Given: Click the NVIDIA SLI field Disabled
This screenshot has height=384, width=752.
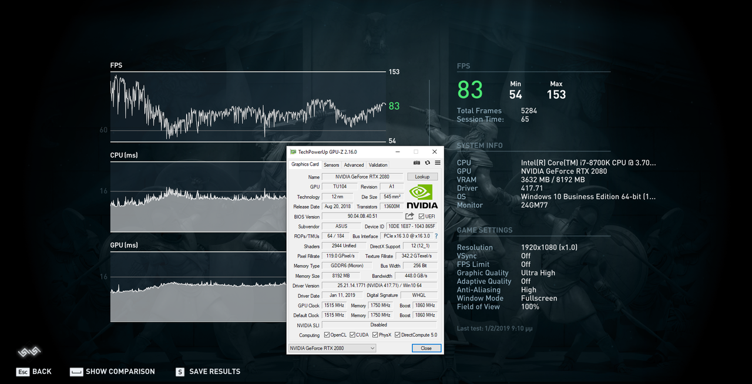Looking at the screenshot, I should 380,325.
